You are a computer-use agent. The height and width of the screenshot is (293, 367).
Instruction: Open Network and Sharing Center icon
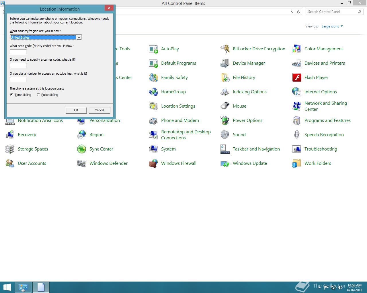click(x=297, y=106)
